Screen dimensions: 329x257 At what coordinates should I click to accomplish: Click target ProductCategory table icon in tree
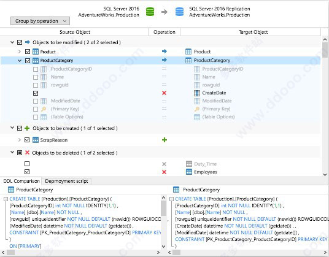click(x=188, y=60)
